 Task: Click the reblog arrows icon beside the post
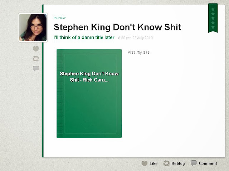[36, 59]
